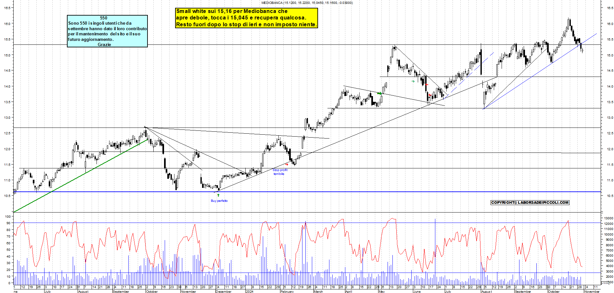Click the 1000 value on the volume axis
Viewport: 614px width, 293px height.
(x=609, y=282)
